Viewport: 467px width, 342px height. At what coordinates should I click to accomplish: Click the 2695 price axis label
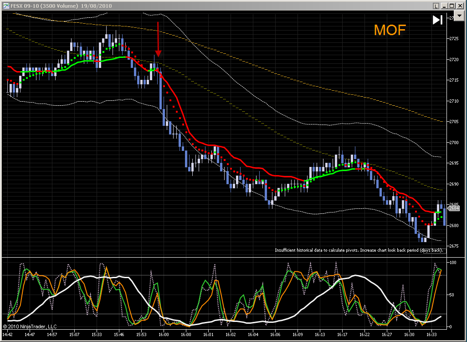(x=454, y=163)
